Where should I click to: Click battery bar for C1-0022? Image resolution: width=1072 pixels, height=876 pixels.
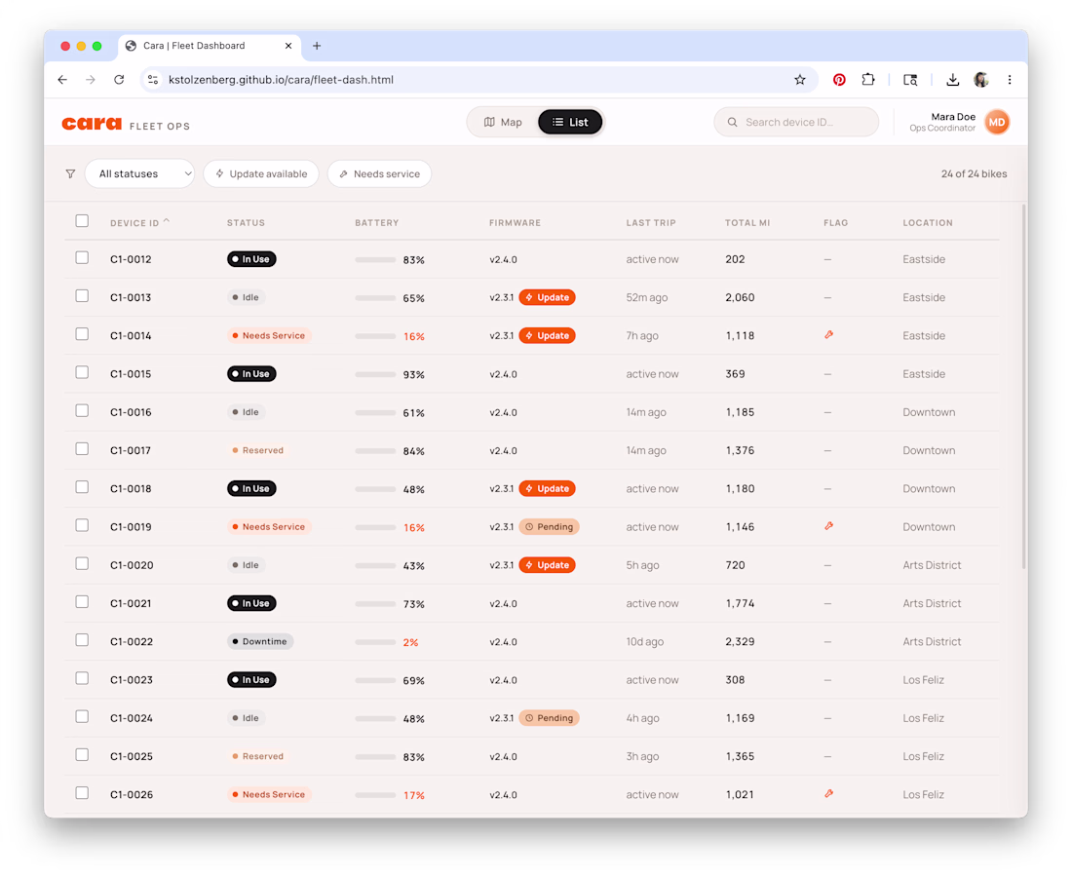tap(375, 642)
